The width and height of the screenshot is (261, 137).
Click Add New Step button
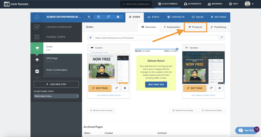tap(56, 84)
